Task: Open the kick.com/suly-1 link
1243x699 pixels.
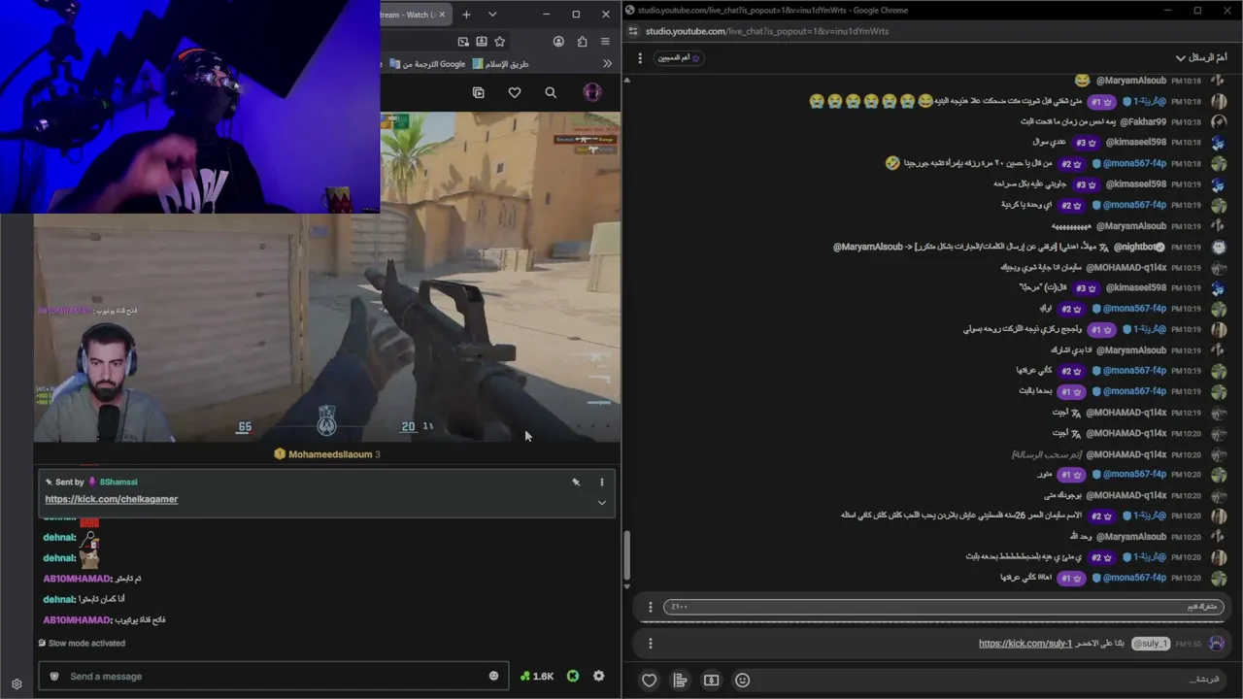Action: click(x=1025, y=643)
